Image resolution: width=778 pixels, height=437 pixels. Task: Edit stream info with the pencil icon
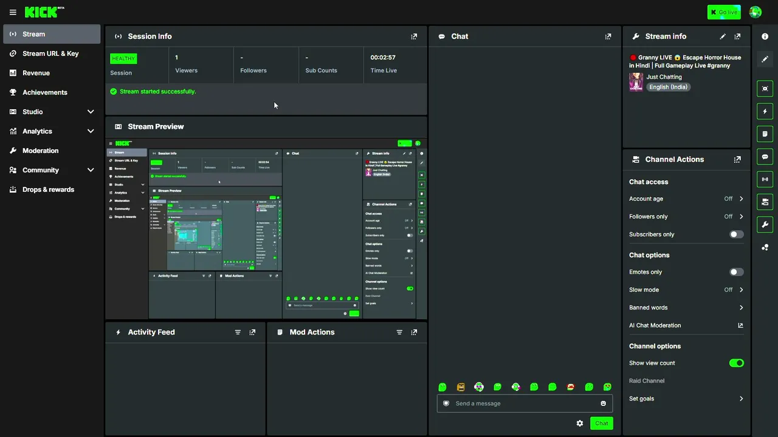[x=723, y=36]
